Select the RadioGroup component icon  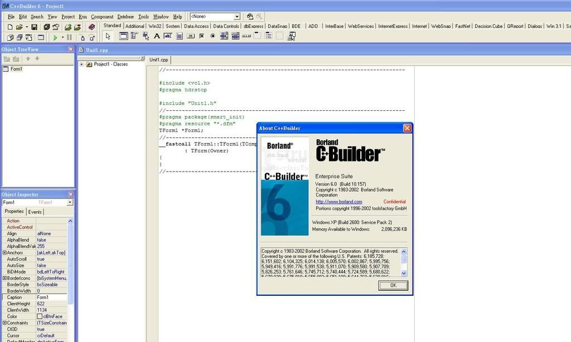[x=269, y=36]
